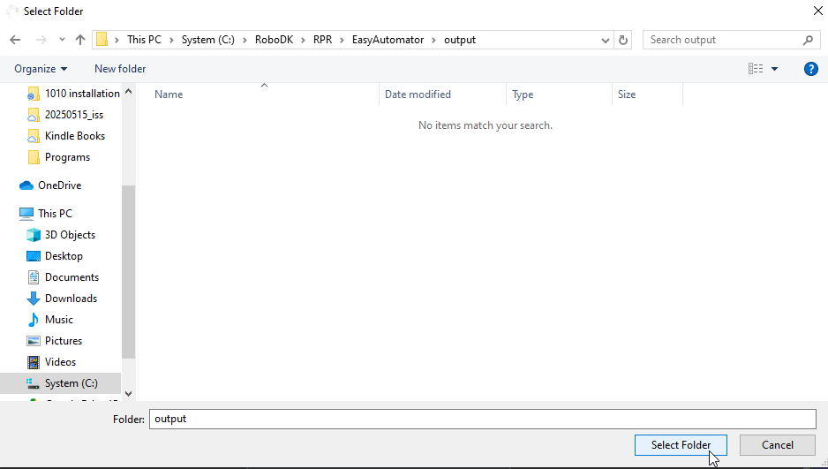Open the Recent locations dropdown arrow
828x469 pixels.
[62, 40]
